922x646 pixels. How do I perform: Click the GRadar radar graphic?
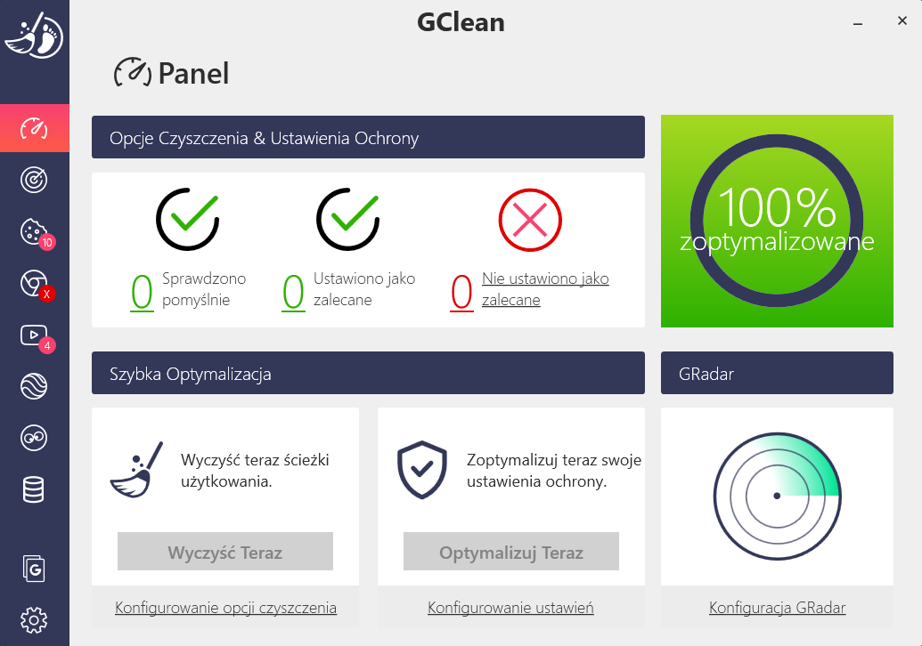coord(778,497)
